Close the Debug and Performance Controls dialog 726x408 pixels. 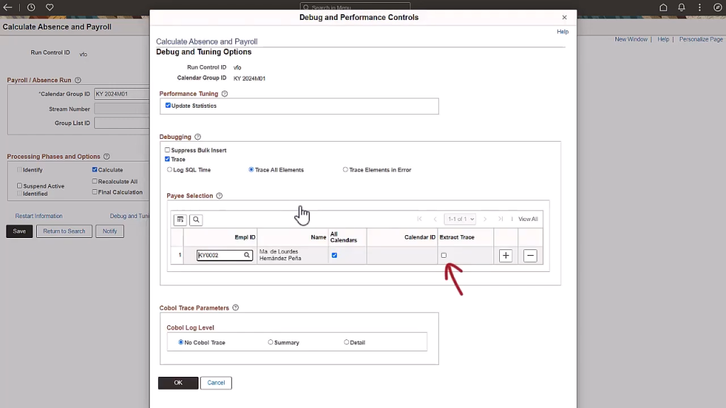pyautogui.click(x=564, y=17)
